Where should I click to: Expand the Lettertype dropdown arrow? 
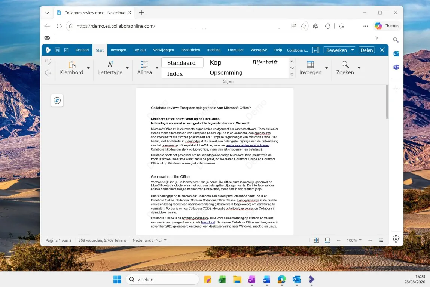127,68
